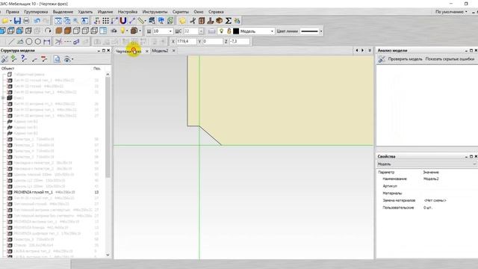The height and width of the screenshot is (269, 478).
Task: Click the Наименование value Модель2
Action: 431,179
